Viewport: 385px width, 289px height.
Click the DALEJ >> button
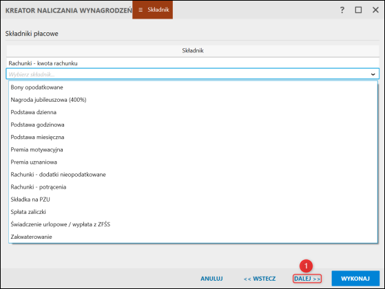tap(307, 279)
